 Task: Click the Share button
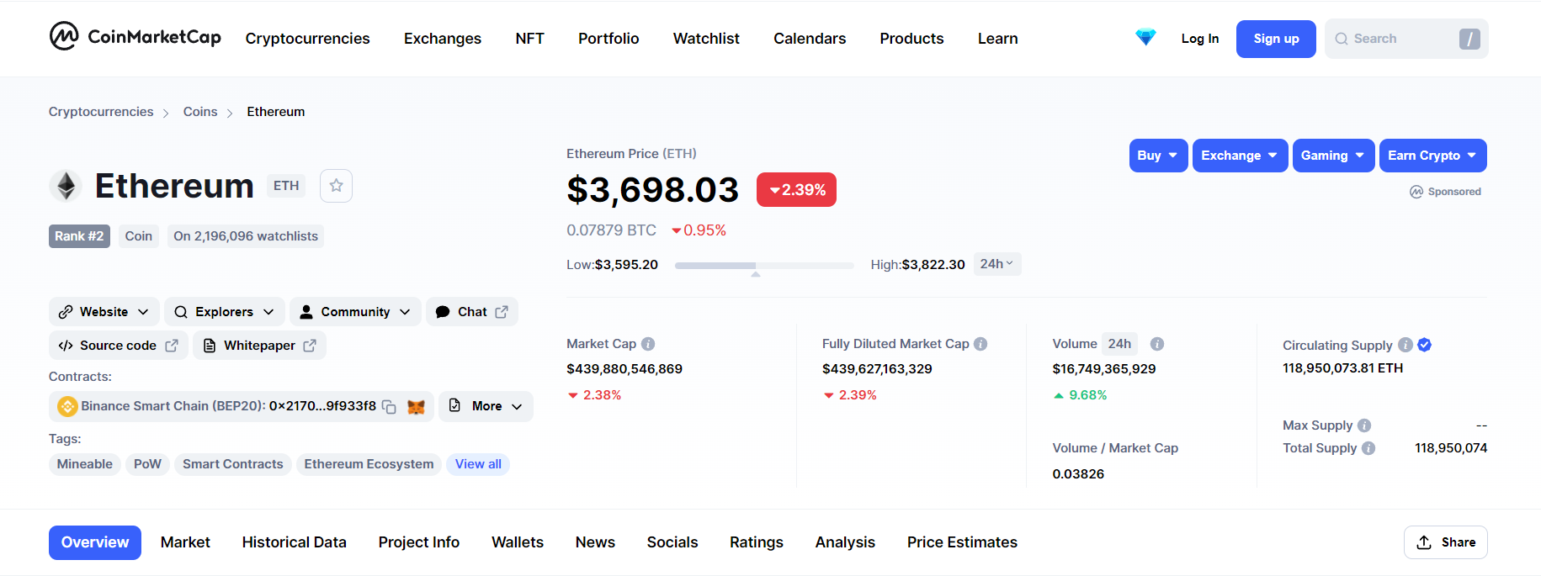(1445, 542)
